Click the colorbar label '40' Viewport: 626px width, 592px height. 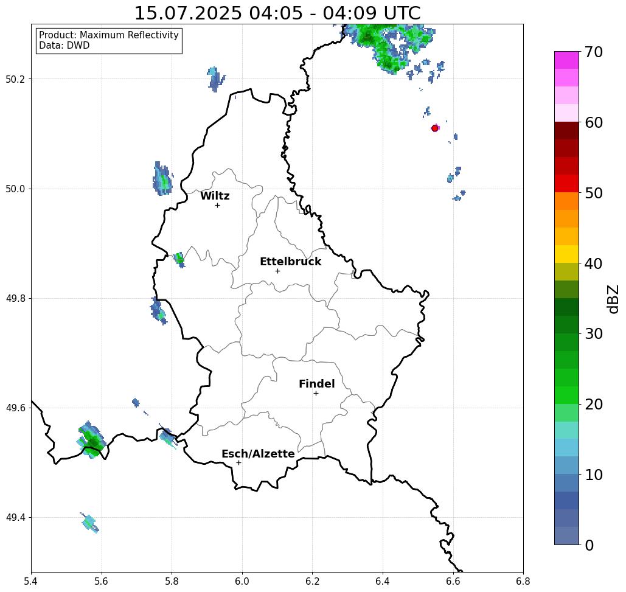[594, 263]
